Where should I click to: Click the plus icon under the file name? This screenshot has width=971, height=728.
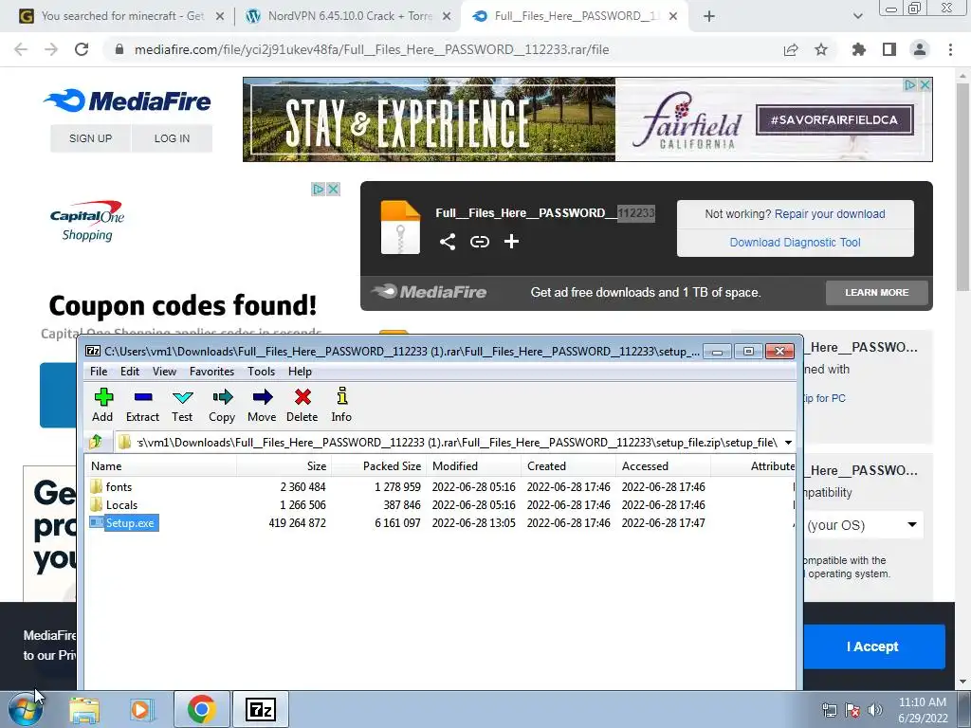click(511, 242)
